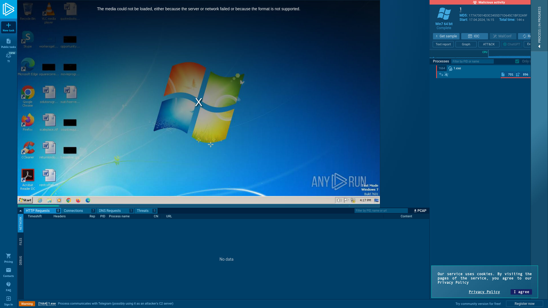Toggle the 'Only important' checkbox in Processes
The image size is (548, 308).
(517, 61)
